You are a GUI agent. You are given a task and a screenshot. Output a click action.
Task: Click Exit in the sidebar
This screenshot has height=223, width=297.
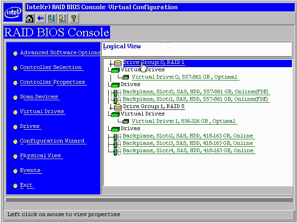[26, 185]
